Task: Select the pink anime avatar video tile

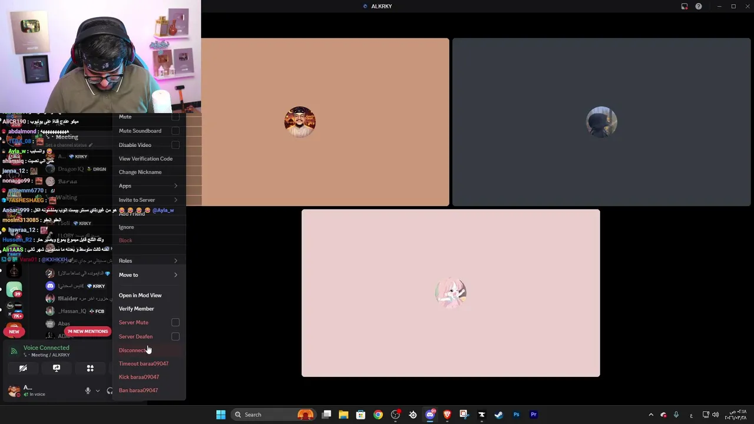Action: click(x=451, y=293)
